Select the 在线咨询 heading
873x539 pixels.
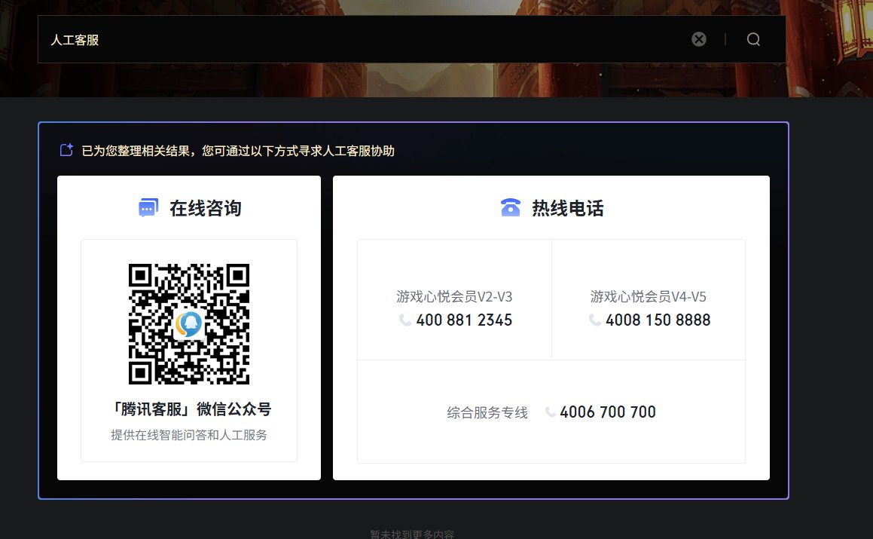click(x=205, y=208)
